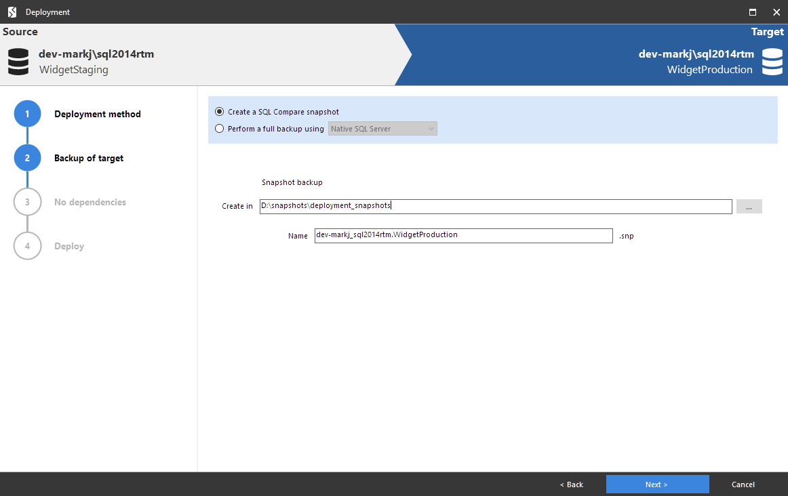Screen dimensions: 788x496
Task: Choose Perform a full backup using option
Action: 219,128
